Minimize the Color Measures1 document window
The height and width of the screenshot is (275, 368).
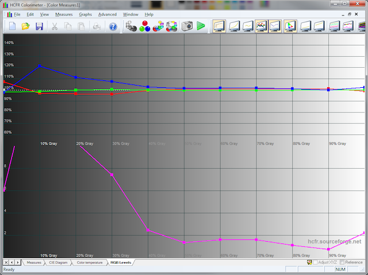click(x=343, y=14)
